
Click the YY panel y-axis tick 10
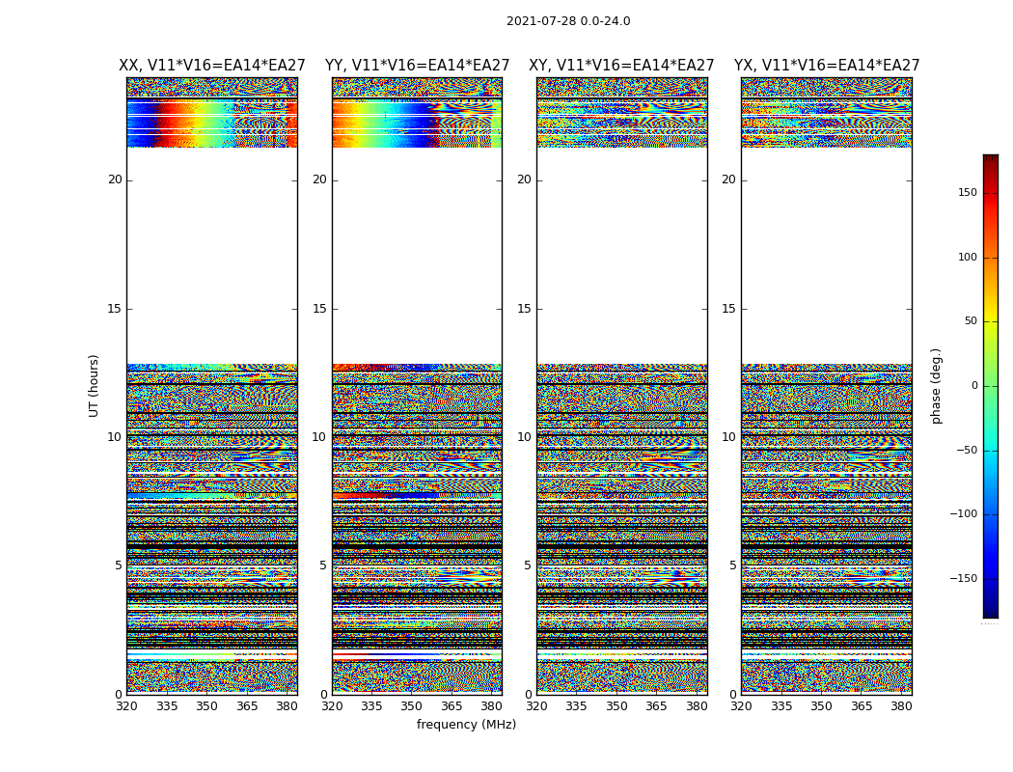click(x=319, y=437)
